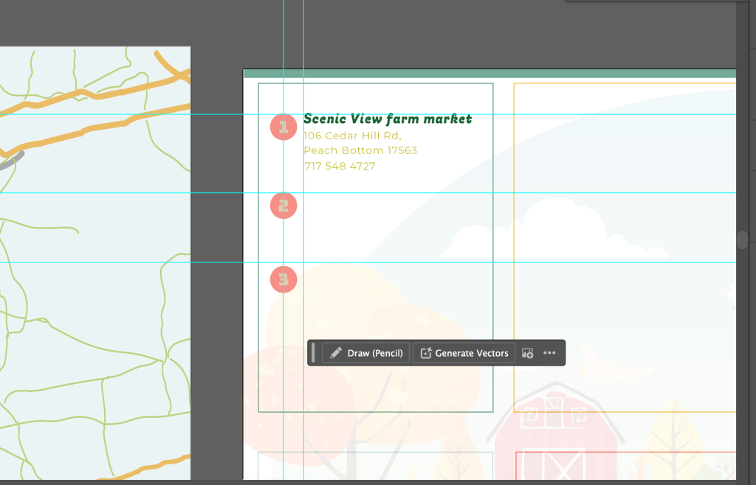756x485 pixels.
Task: Click the "Peach Bottom 17563" text line
Action: pos(360,150)
